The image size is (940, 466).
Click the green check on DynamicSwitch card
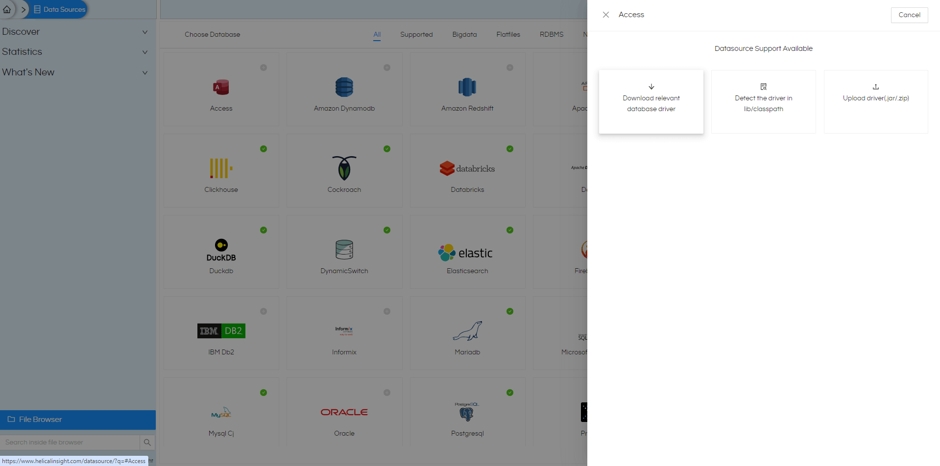387,230
